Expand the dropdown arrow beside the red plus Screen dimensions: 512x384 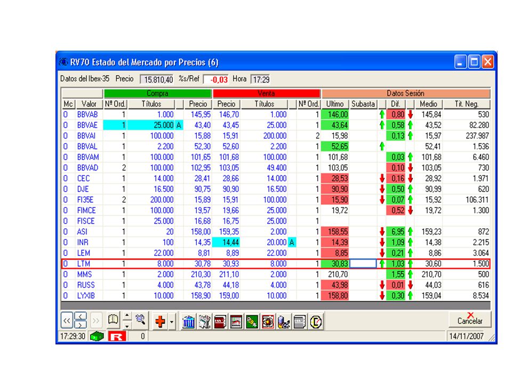171,322
